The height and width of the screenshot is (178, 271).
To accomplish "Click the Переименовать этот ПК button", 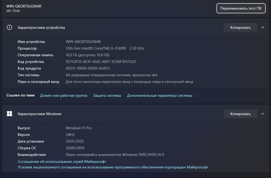I will [241, 8].
